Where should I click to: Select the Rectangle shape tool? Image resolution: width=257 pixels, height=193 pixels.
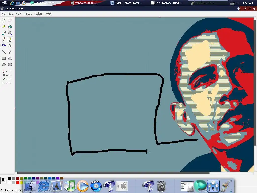tap(4, 58)
